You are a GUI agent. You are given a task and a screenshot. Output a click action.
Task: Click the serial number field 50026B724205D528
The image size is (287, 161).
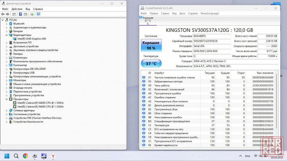click(x=212, y=41)
